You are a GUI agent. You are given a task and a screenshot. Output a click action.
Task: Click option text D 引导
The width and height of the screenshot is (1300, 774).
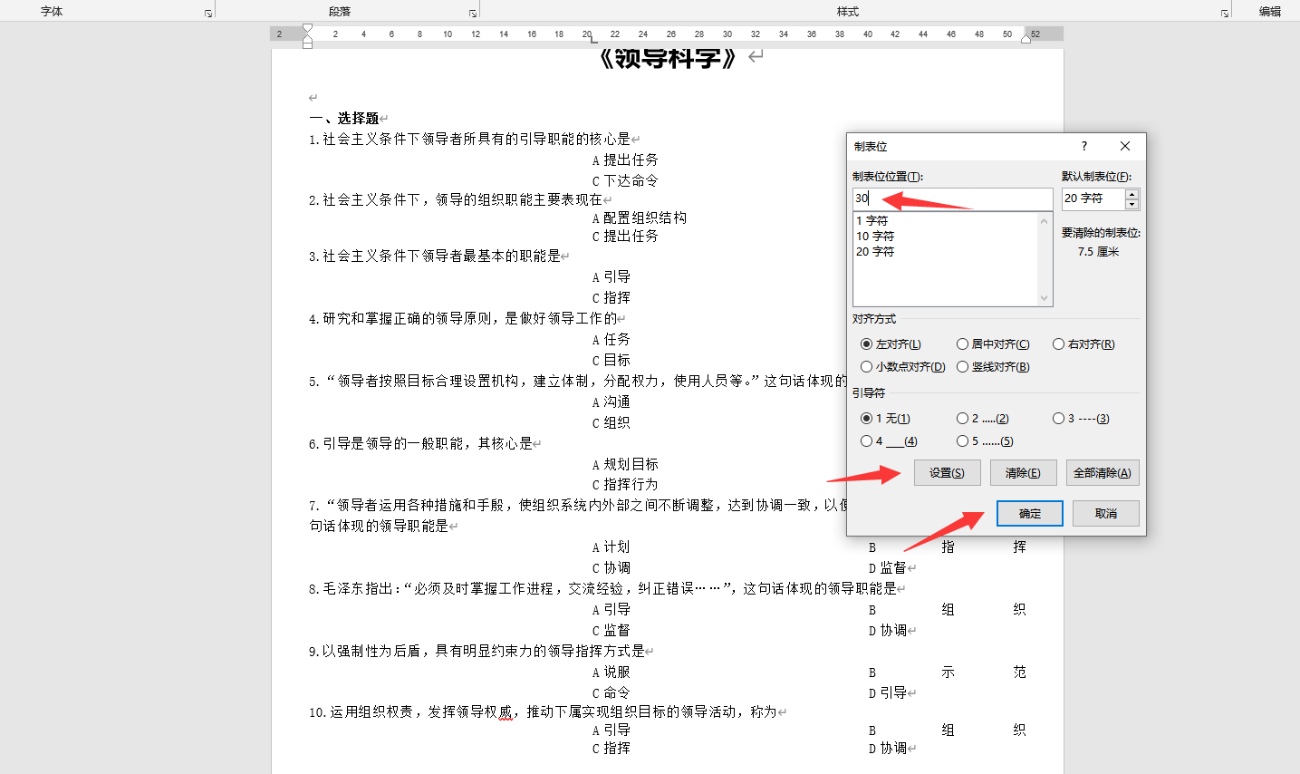tap(888, 693)
